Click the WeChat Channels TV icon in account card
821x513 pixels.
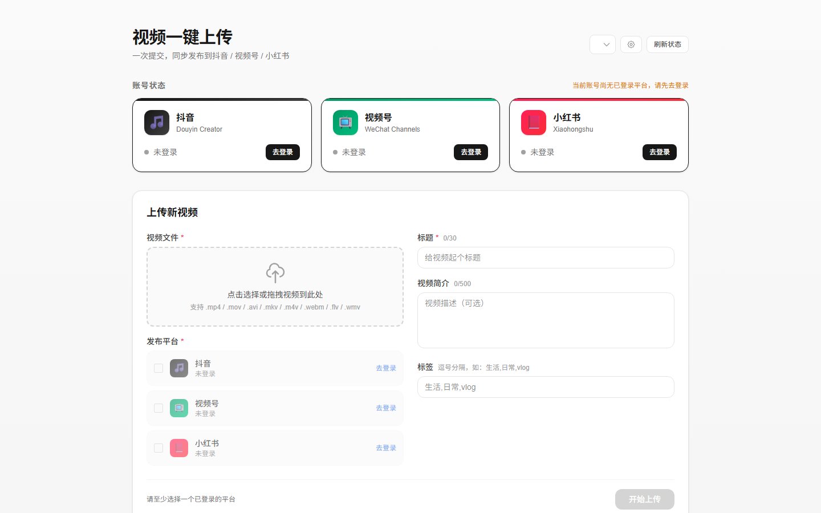coord(346,123)
